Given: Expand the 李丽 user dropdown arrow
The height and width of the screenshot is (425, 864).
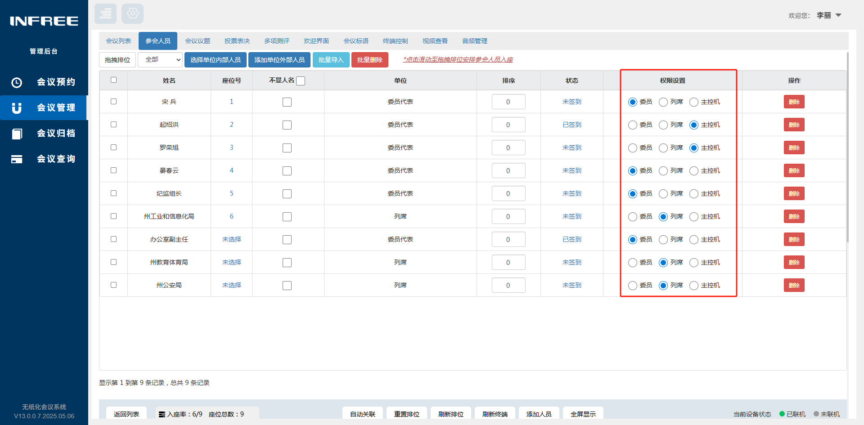Looking at the screenshot, I should tap(838, 15).
